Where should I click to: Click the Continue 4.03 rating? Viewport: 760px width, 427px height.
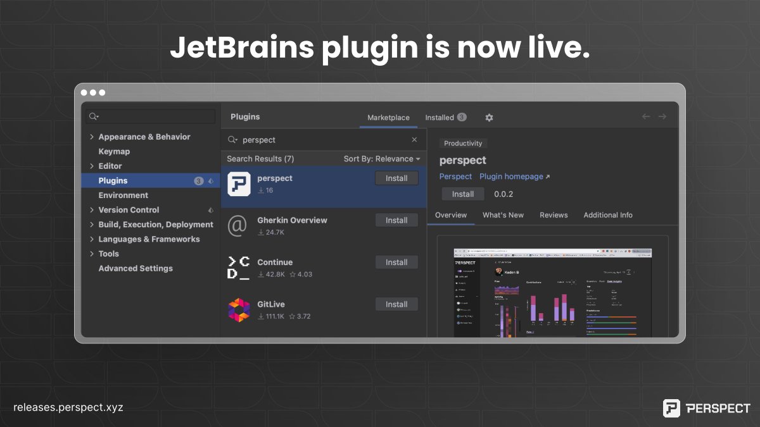[300, 275]
